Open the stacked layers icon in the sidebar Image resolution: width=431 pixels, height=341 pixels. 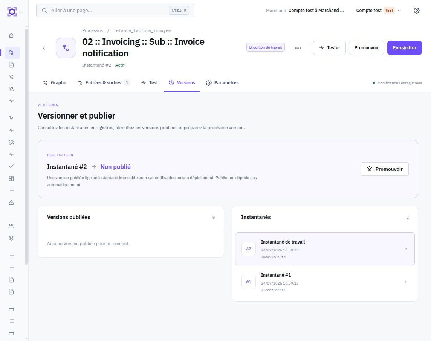coord(11,238)
